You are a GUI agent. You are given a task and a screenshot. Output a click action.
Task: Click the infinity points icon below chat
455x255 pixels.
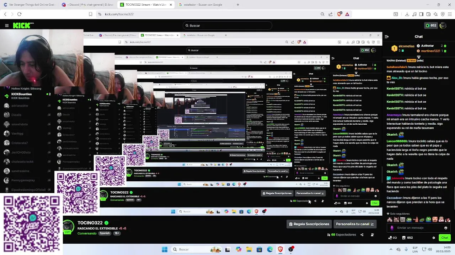[392, 238]
